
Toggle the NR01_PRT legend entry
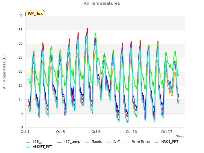(167, 142)
